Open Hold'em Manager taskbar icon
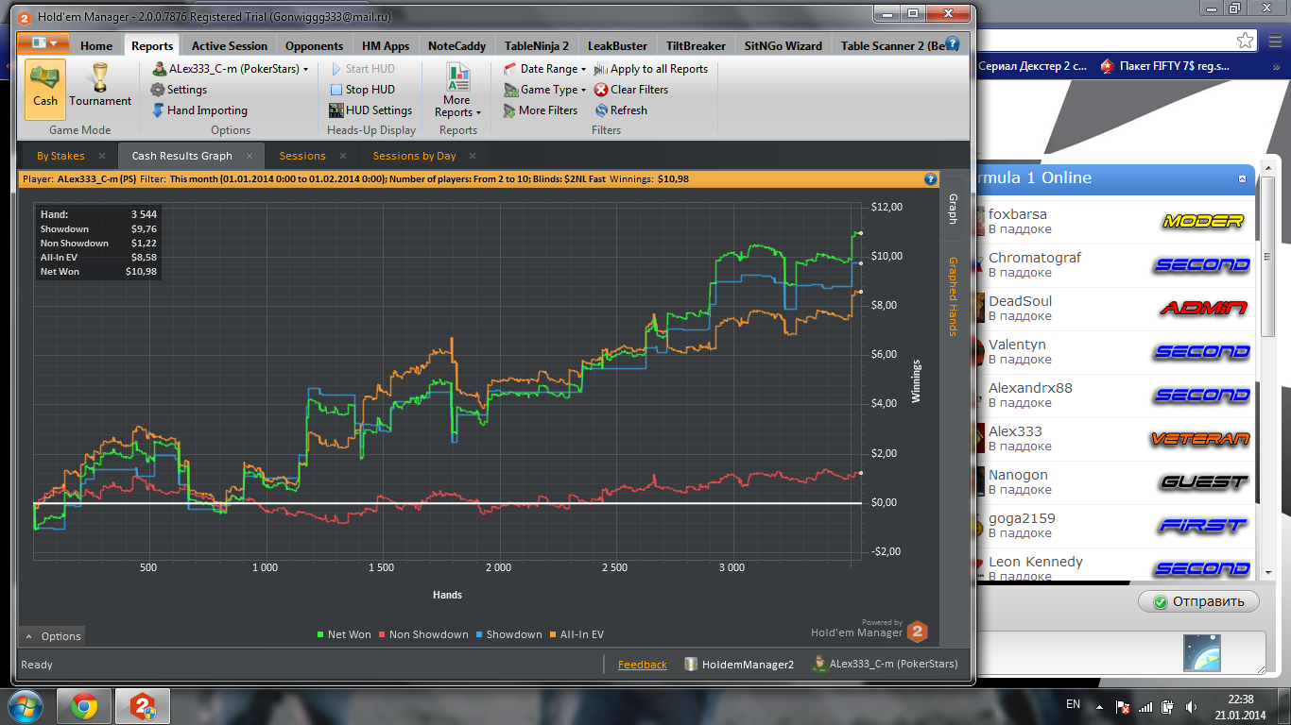This screenshot has height=725, width=1291. 142,706
